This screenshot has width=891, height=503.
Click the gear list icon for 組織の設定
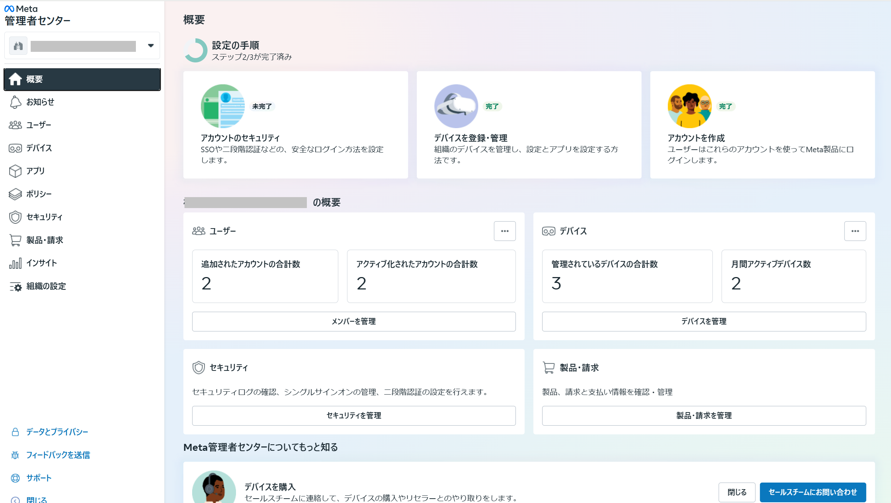[15, 287]
